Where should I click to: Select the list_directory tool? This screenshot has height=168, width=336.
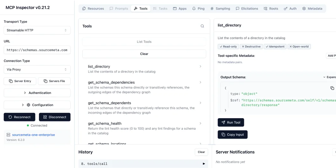coord(144,69)
